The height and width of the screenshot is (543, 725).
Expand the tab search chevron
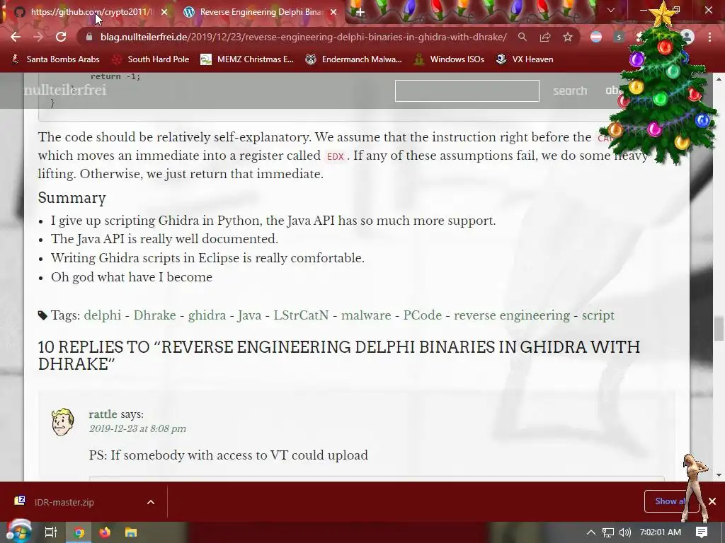pos(611,10)
